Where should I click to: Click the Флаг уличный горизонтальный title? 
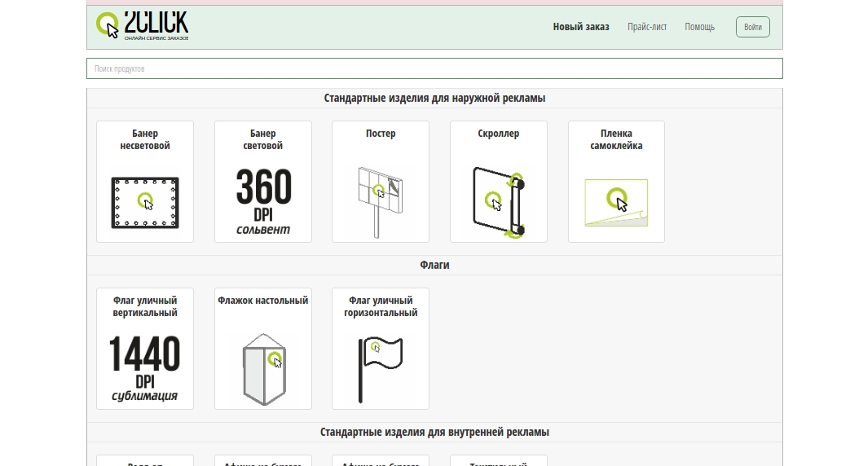[381, 306]
